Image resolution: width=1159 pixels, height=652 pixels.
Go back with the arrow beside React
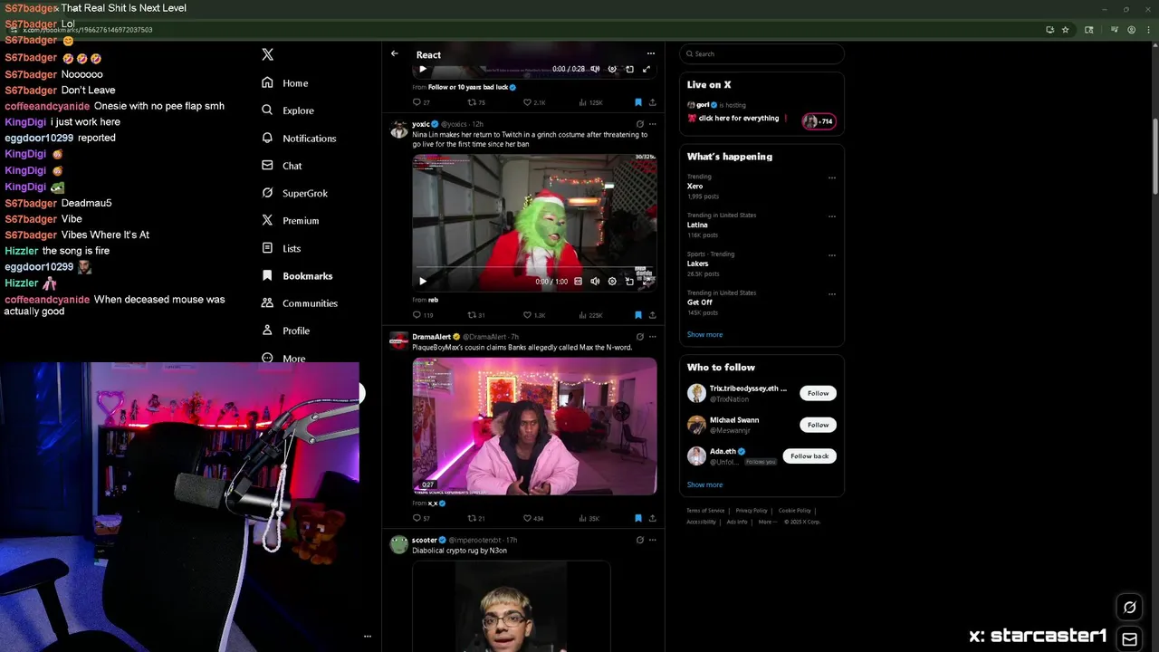coord(395,54)
